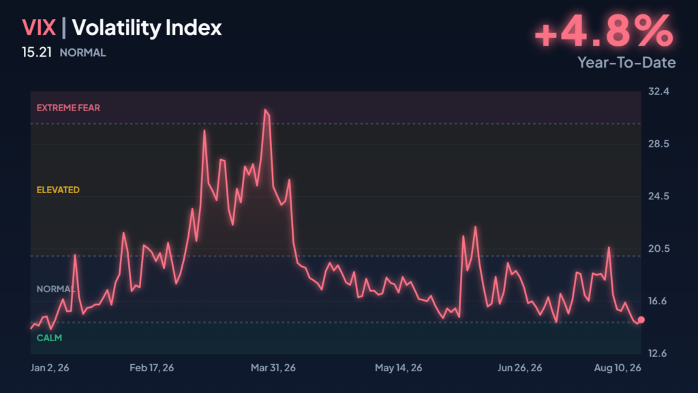Click the 24.5 y-axis value
This screenshot has height=393, width=698.
(x=658, y=196)
